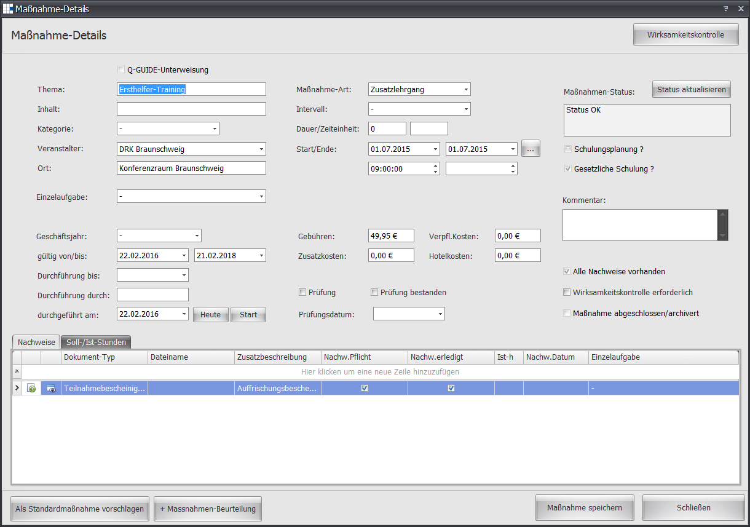Click the application icon in title bar

8,9
